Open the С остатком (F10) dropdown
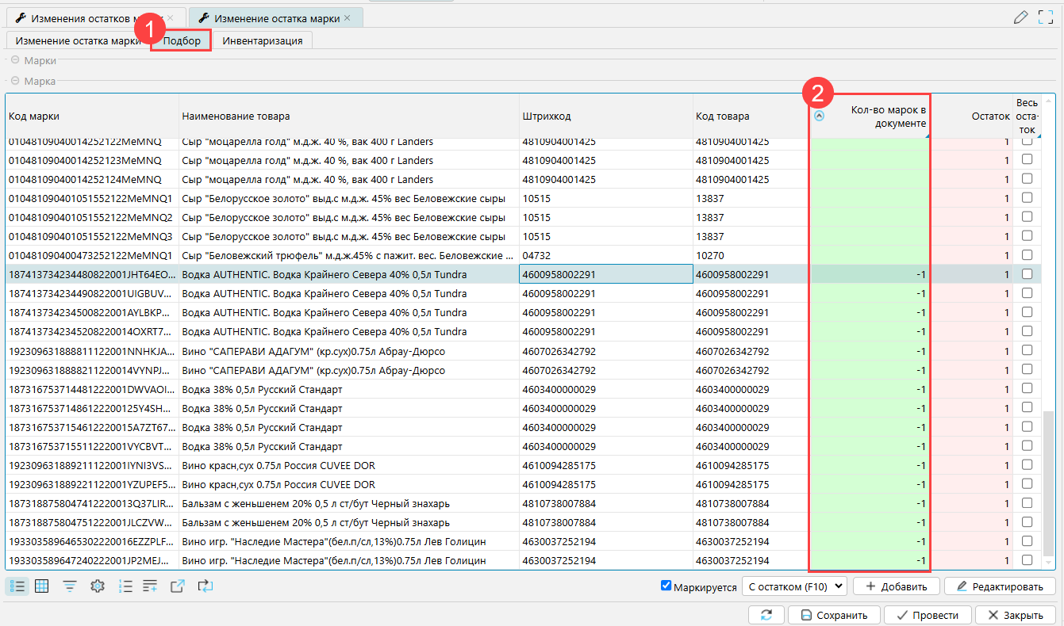 (x=794, y=586)
